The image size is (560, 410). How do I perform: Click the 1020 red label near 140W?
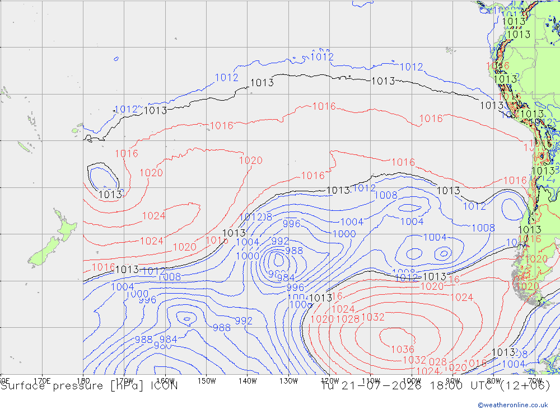point(251,161)
